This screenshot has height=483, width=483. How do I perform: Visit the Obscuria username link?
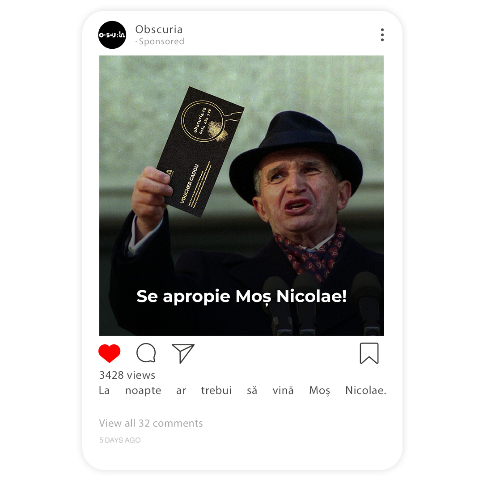click(159, 30)
